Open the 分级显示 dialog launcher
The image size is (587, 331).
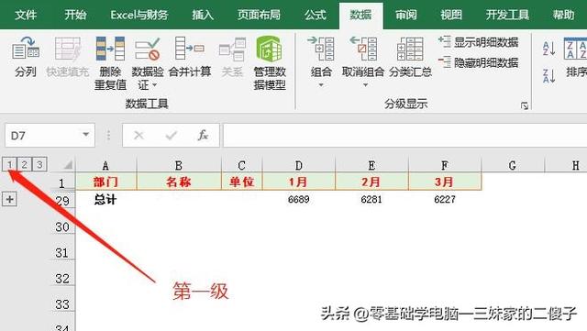525,106
